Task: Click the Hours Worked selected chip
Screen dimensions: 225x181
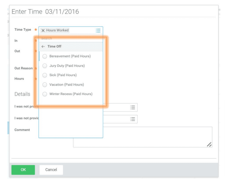Action: pyautogui.click(x=55, y=30)
